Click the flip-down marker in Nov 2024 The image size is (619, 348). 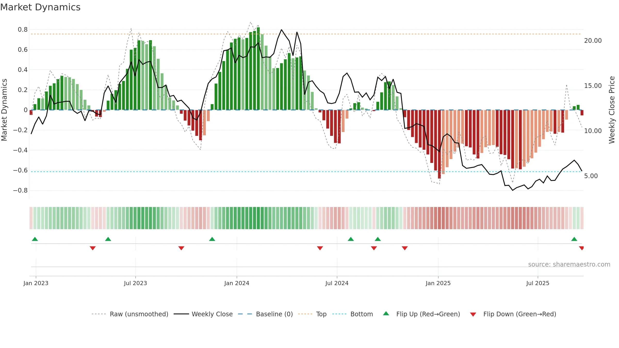click(405, 248)
